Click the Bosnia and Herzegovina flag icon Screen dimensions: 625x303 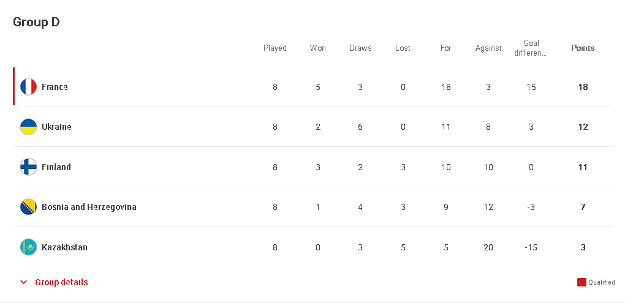(28, 207)
